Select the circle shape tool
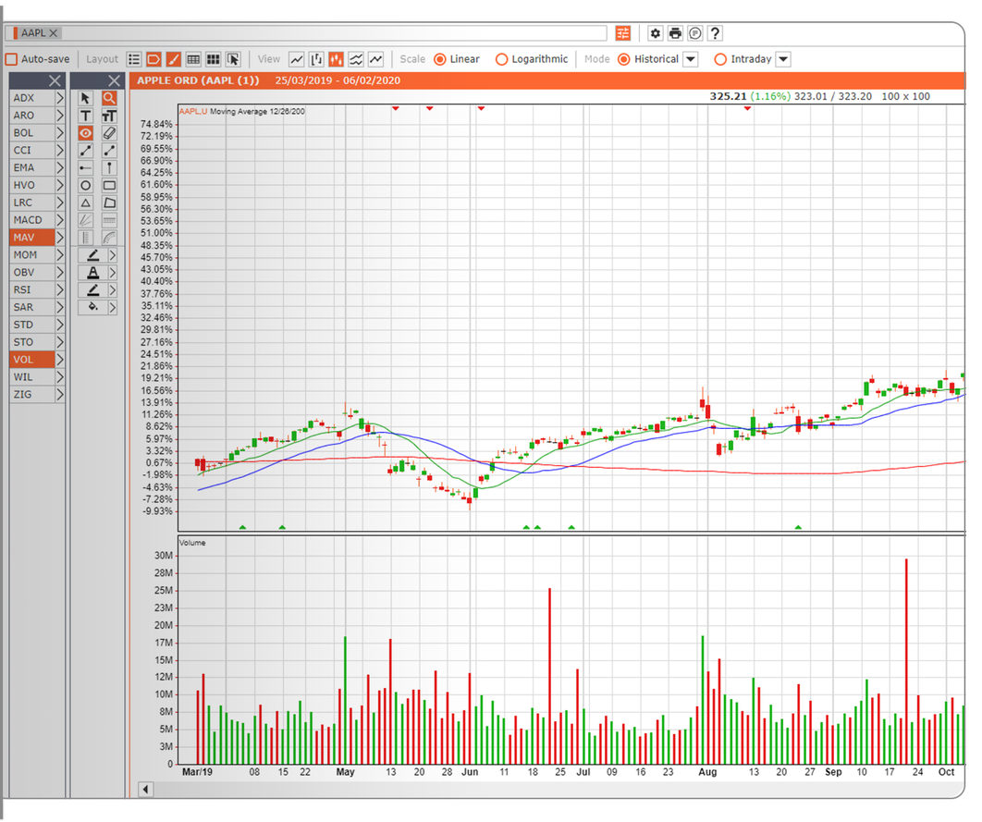 [86, 185]
